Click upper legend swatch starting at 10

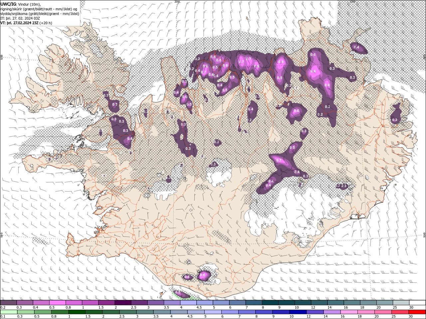(x=303, y=303)
